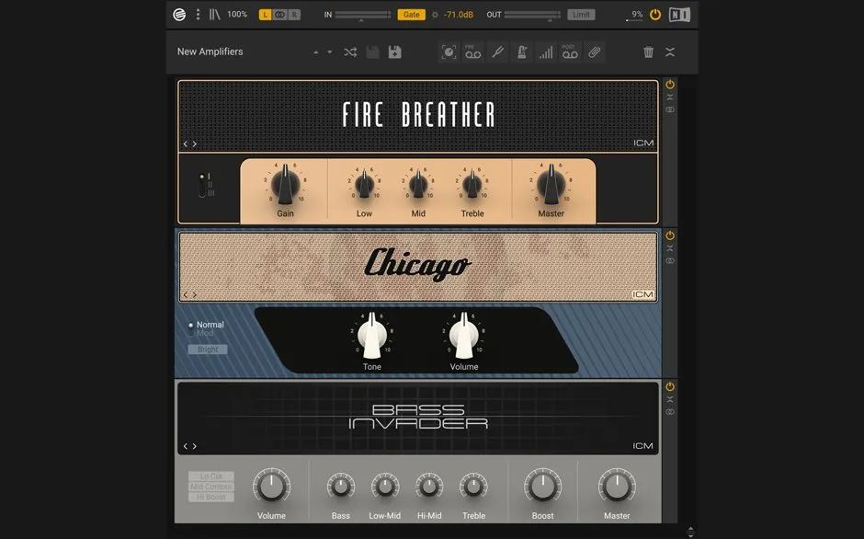Click the Bass Invader Boost knob
Screen dimensions: 864x539
point(542,486)
